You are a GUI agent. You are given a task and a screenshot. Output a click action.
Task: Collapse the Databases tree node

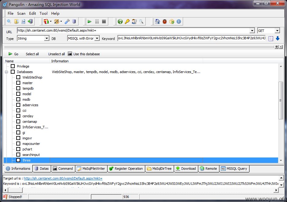tap(6, 72)
